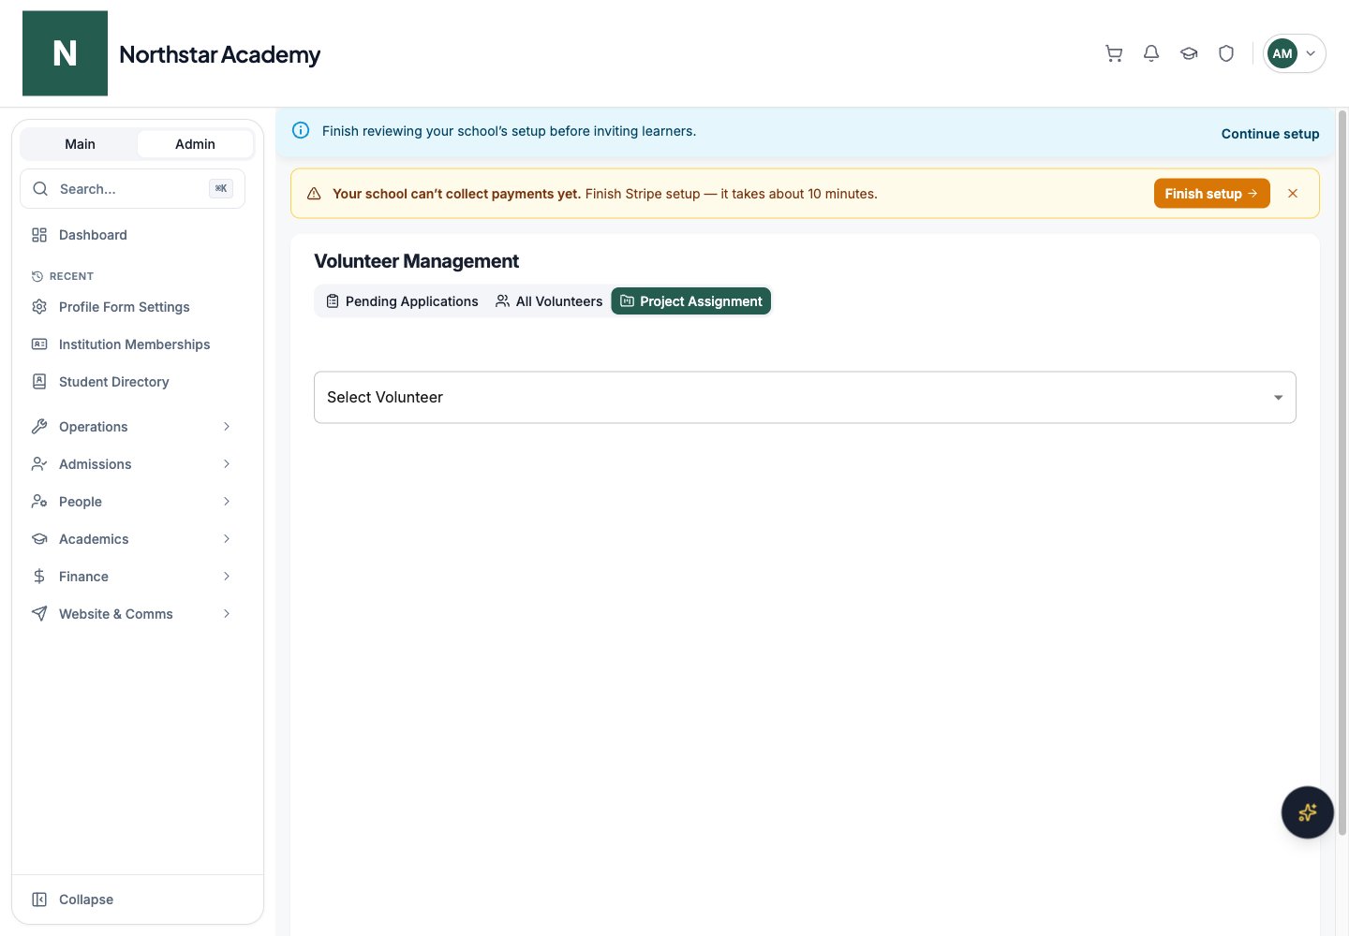Click the Continue setup link
This screenshot has height=936, width=1349.
coord(1270,134)
